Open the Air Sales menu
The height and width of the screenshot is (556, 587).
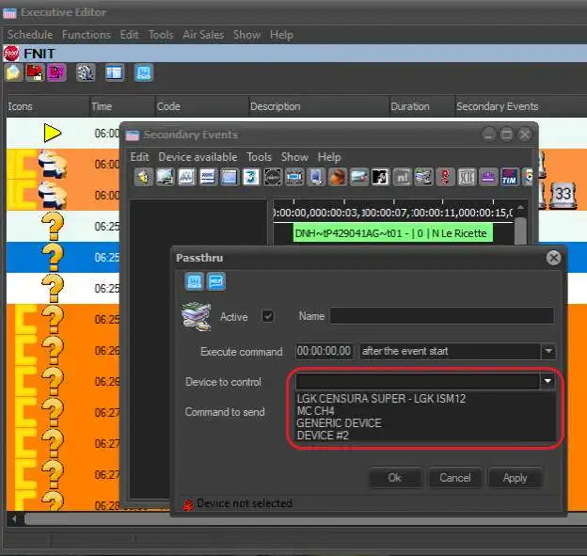click(x=202, y=35)
